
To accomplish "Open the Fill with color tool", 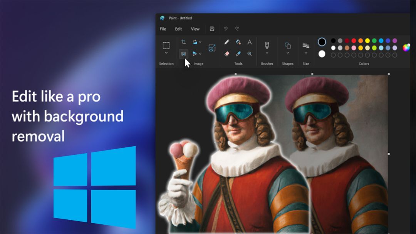I will (x=237, y=41).
